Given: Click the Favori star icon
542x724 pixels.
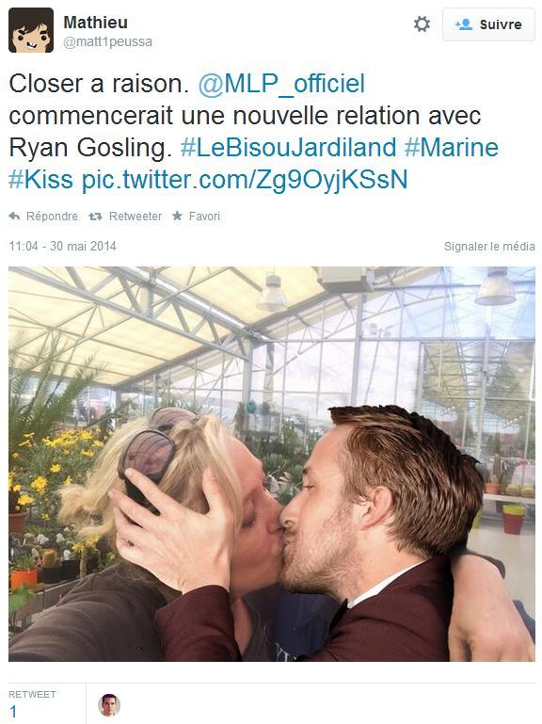Looking at the screenshot, I should tap(177, 216).
